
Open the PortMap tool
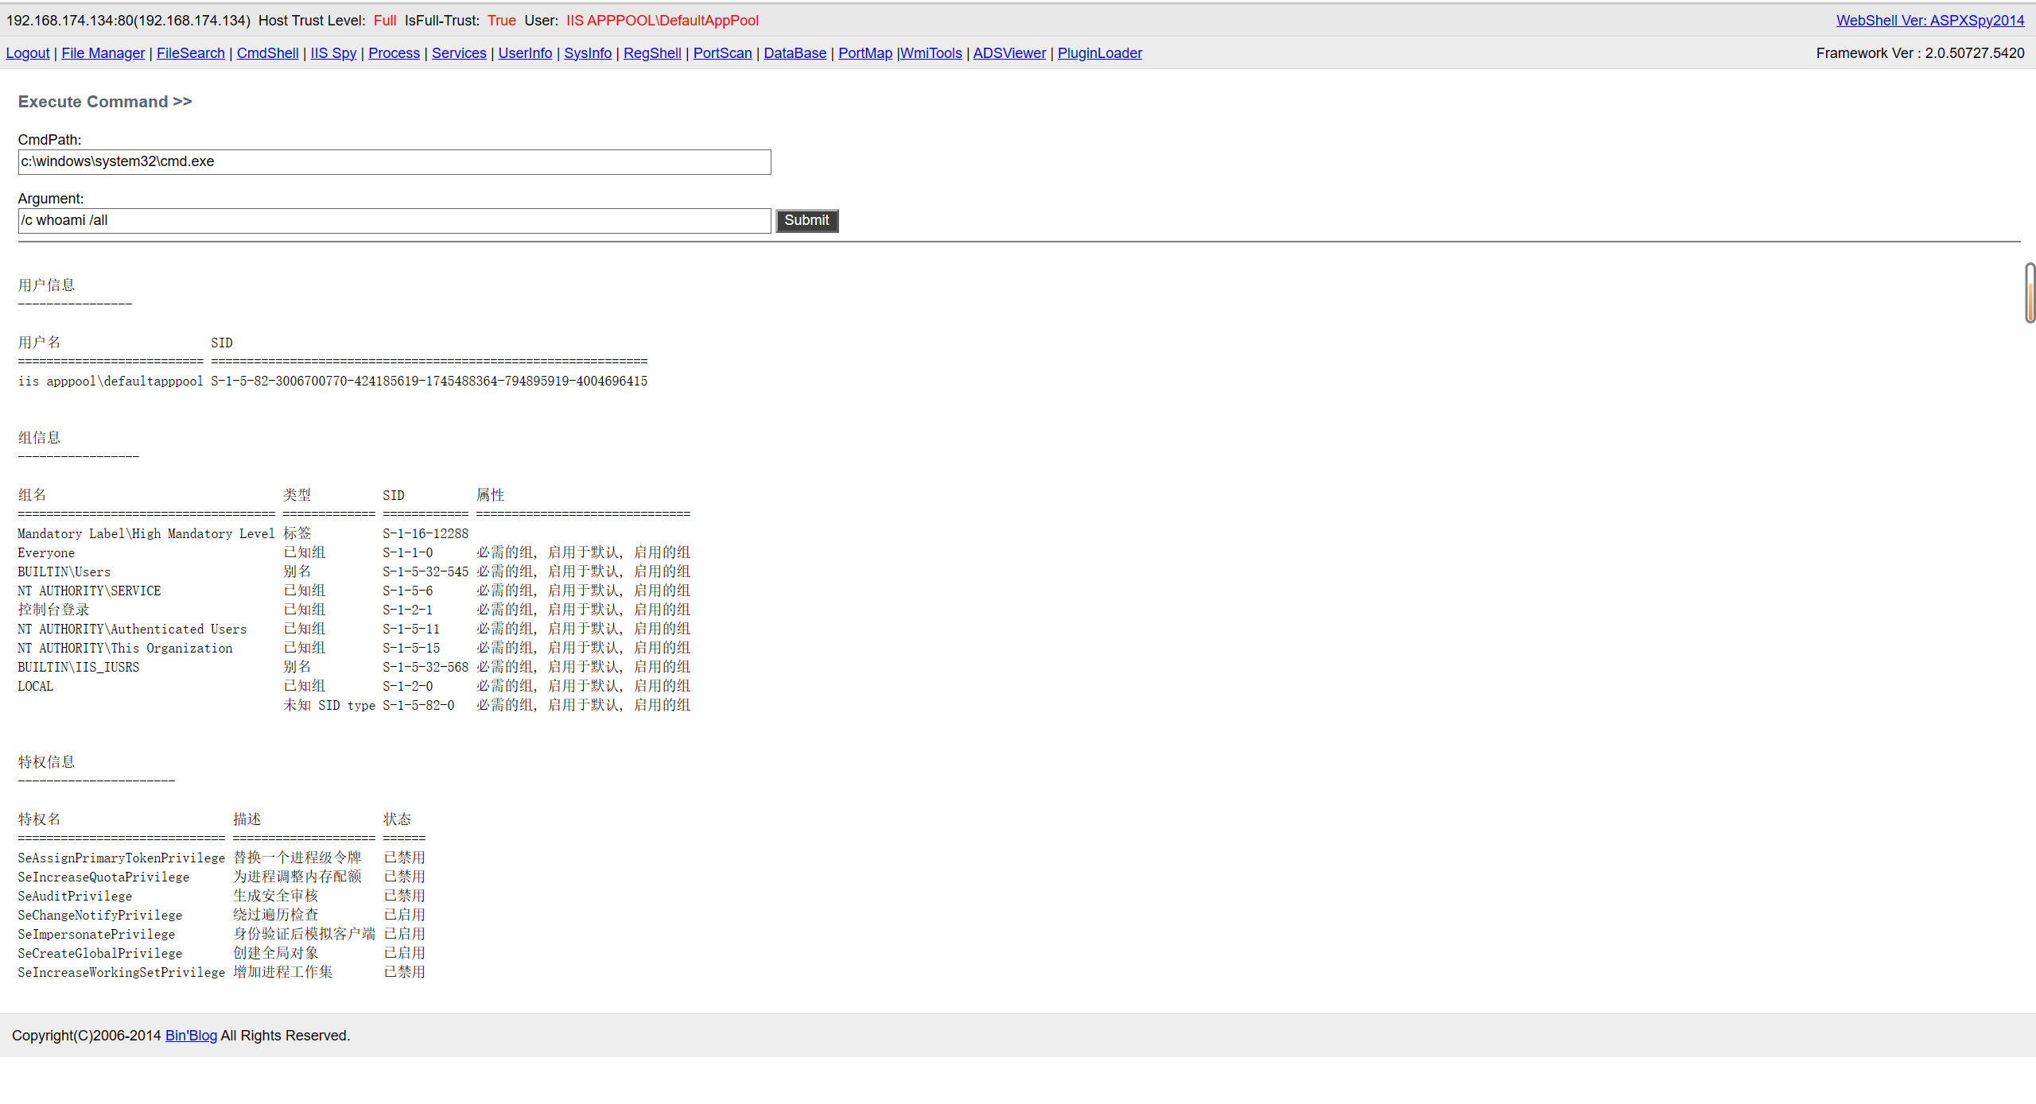[x=865, y=53]
